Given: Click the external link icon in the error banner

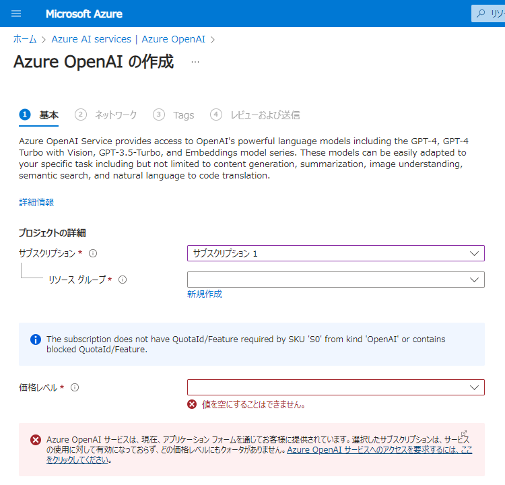Looking at the screenshot, I should click(464, 433).
